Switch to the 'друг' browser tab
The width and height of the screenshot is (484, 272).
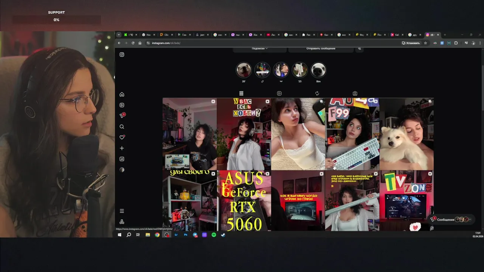click(414, 35)
